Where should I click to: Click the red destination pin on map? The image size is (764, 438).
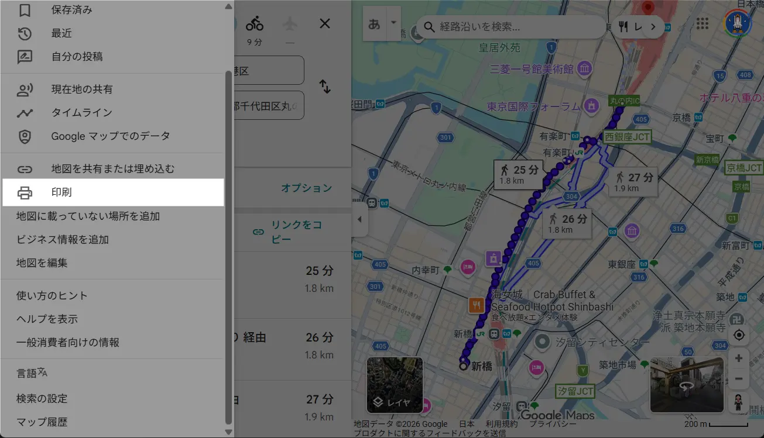[647, 7]
